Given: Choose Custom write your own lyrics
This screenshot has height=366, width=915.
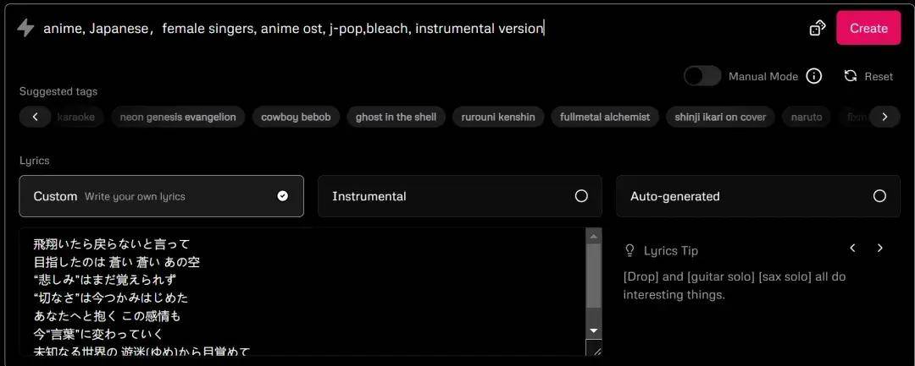Looking at the screenshot, I should [x=161, y=196].
